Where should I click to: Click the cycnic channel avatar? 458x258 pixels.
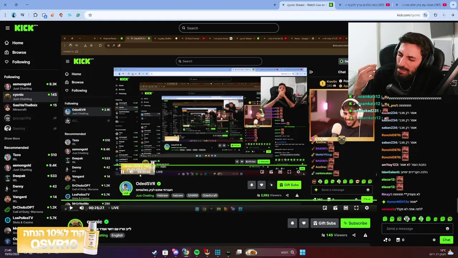[x=75, y=224]
